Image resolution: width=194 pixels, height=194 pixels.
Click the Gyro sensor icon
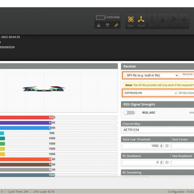pos(131,21)
